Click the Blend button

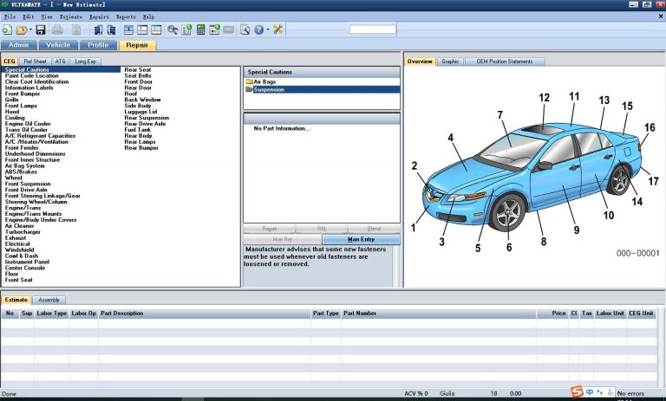click(374, 229)
